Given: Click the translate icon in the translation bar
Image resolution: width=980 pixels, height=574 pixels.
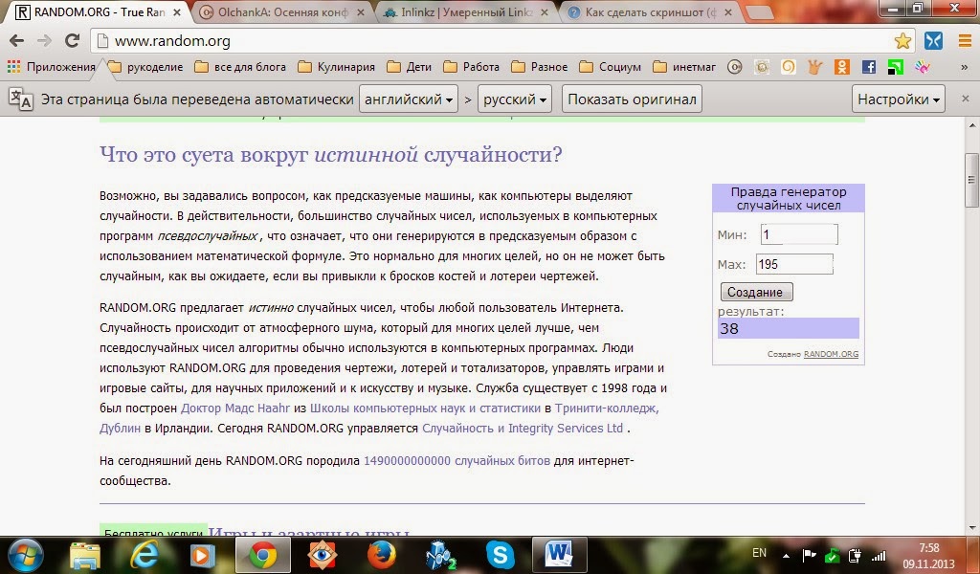Looking at the screenshot, I should point(21,99).
